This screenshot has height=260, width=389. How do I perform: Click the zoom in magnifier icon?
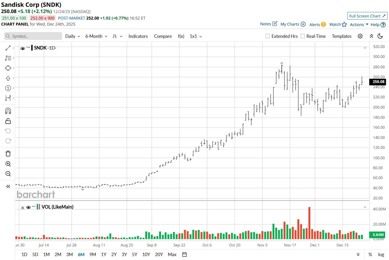[x=8, y=164]
